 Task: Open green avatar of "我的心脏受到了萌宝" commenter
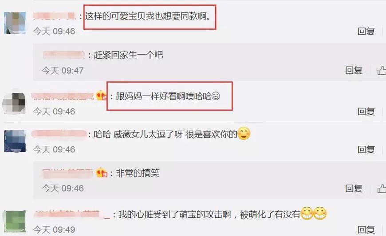tap(14, 221)
